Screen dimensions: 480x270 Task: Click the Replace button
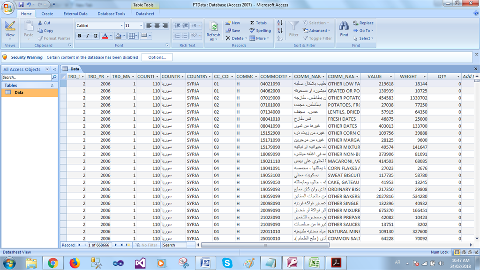(363, 23)
